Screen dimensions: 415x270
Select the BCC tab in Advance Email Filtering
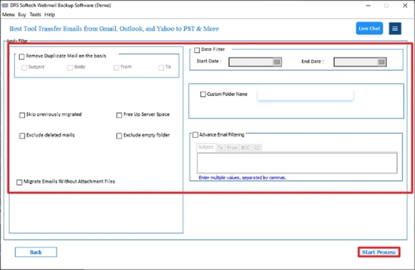pos(245,147)
